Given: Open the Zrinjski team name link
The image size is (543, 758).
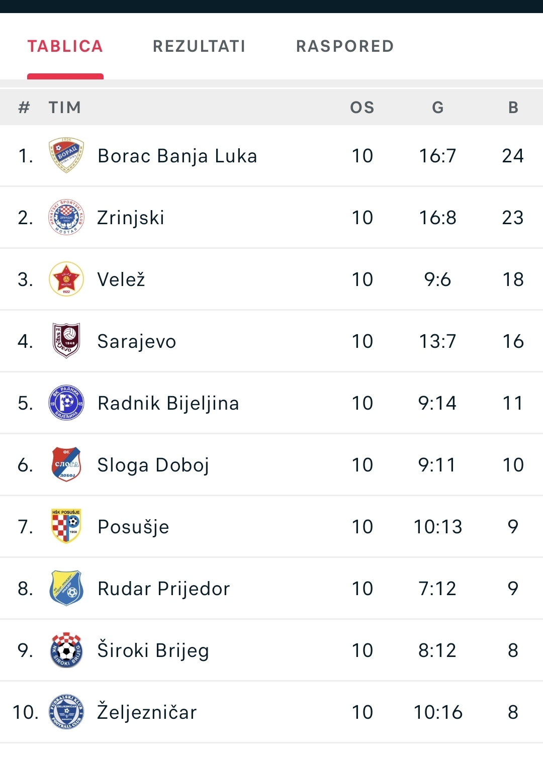Looking at the screenshot, I should point(131,218).
